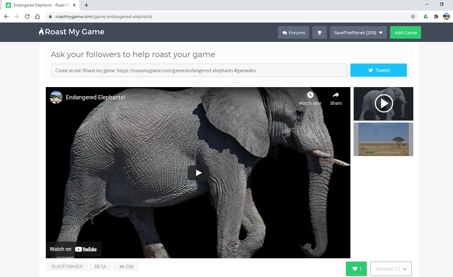Select the savanna screenshot thumbnail
Image resolution: width=453 pixels, height=277 pixels.
click(x=383, y=139)
